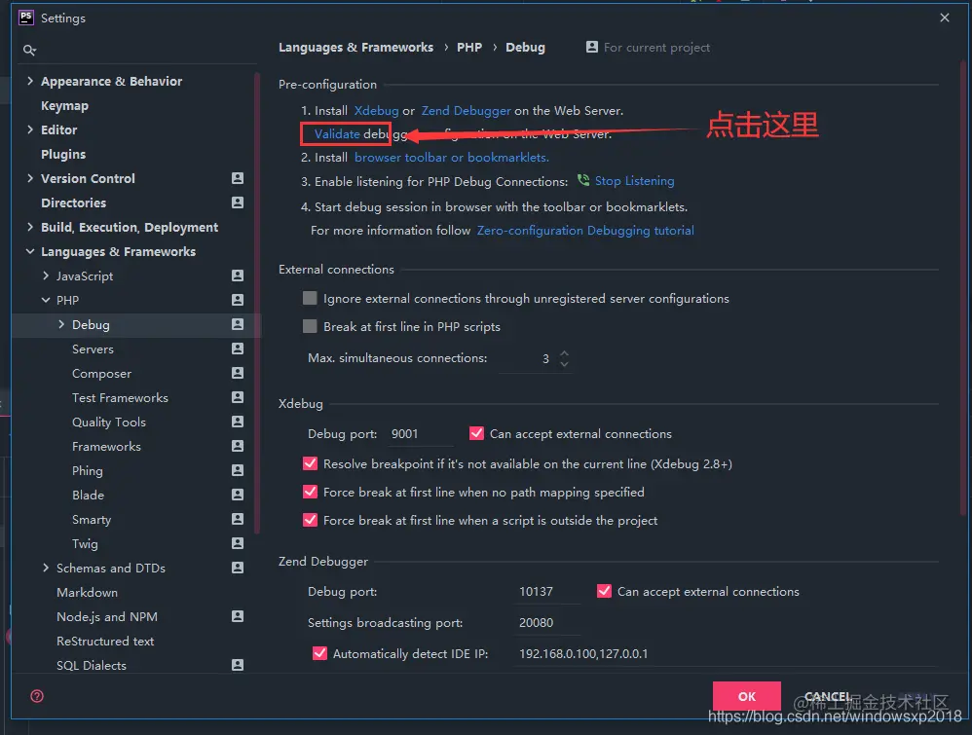The image size is (972, 735).
Task: Click project-level icon beside Composer
Action: point(238,373)
